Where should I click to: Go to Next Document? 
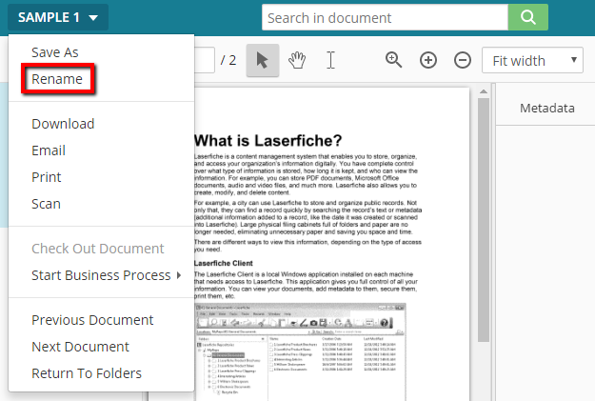coord(81,347)
